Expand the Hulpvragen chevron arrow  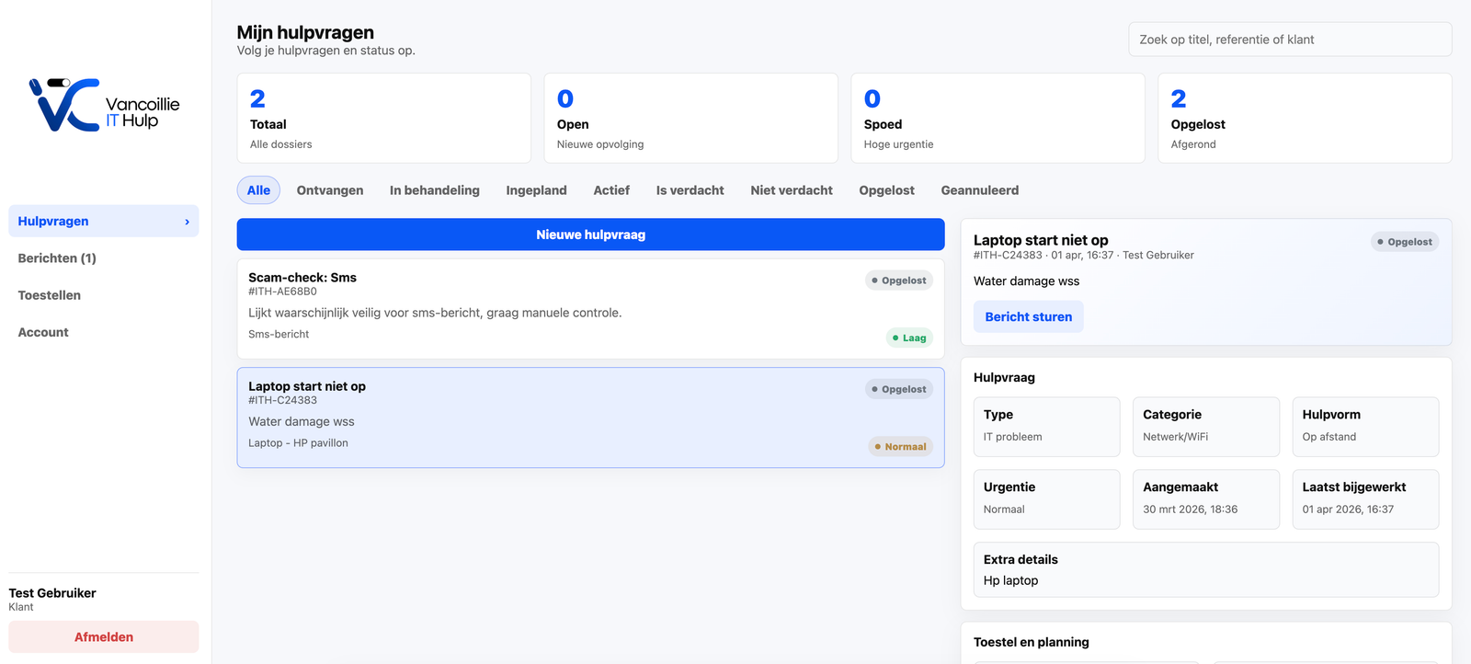(187, 222)
